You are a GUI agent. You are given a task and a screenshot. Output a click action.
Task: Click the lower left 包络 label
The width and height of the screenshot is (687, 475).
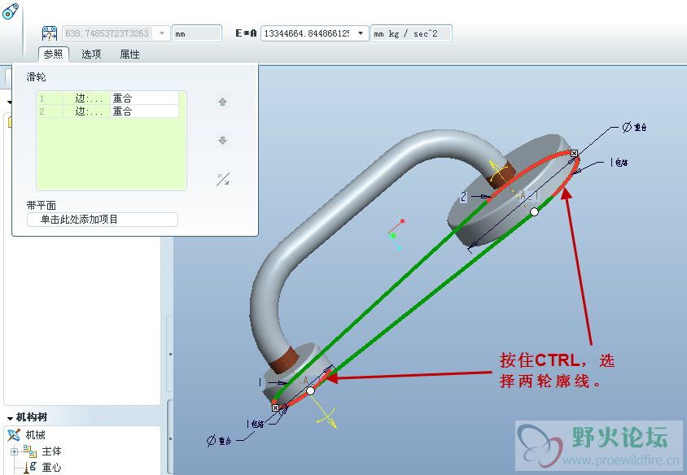pos(257,424)
